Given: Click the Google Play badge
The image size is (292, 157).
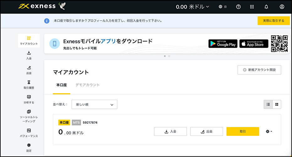Looking at the screenshot, I should tap(223, 43).
